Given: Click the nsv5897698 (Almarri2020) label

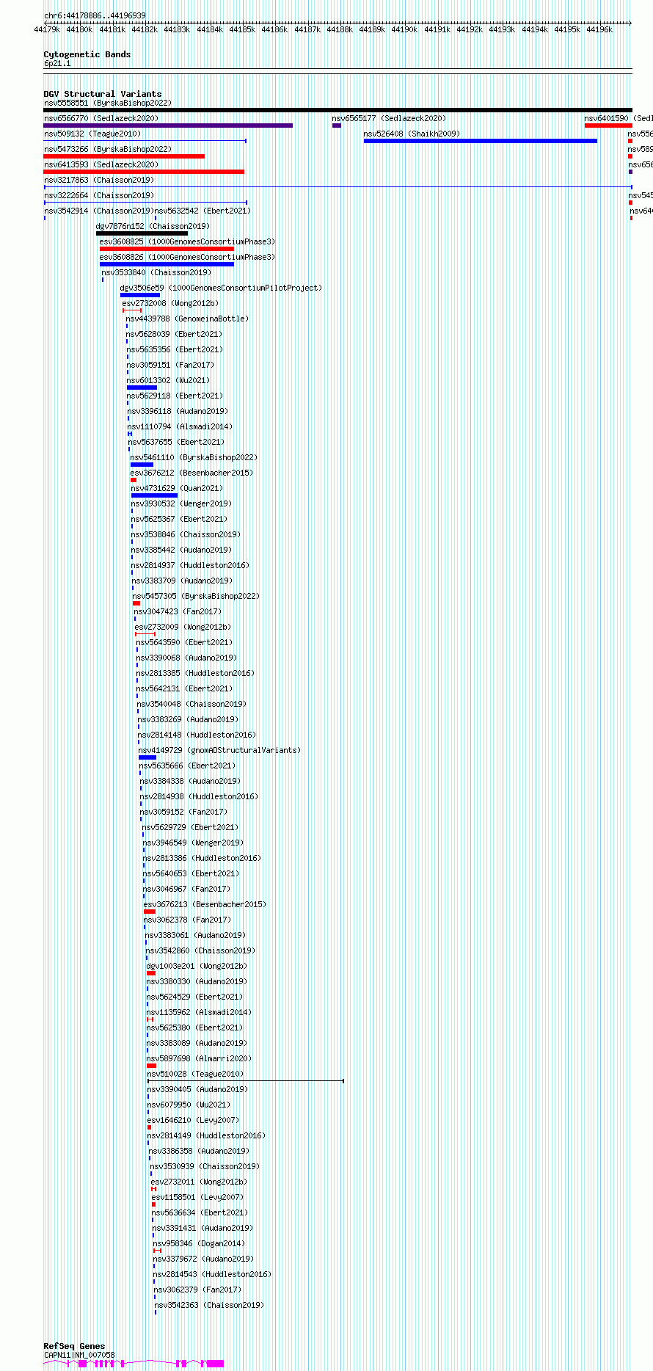Looking at the screenshot, I should (199, 1058).
